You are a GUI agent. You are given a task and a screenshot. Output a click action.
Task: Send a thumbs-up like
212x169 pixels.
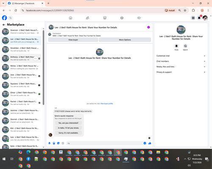pyautogui.click(x=150, y=143)
